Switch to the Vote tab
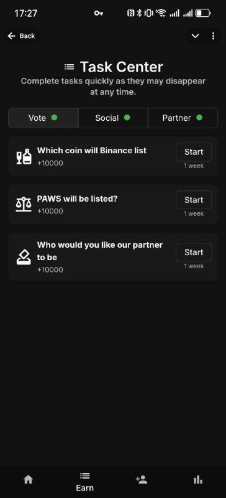 pos(43,118)
